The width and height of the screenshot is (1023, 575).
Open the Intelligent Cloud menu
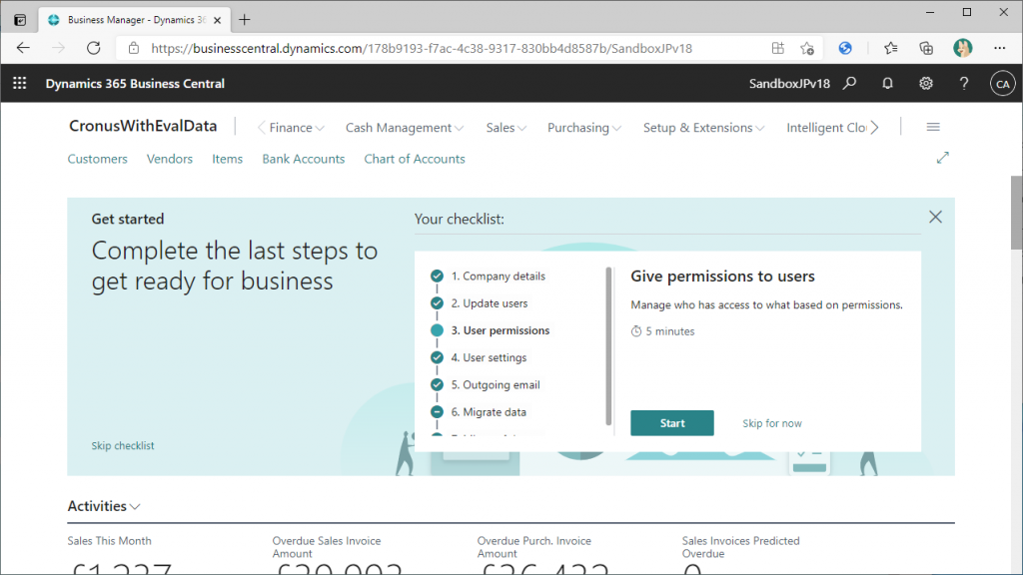[x=826, y=128]
